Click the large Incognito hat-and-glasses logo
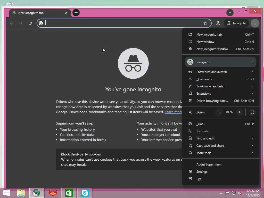 133,63
